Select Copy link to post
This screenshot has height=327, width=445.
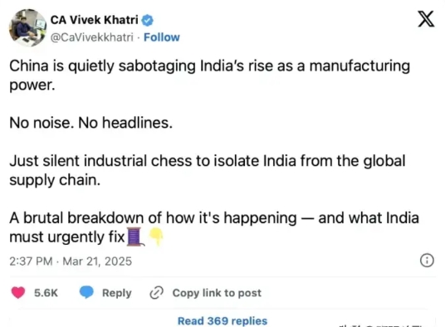tap(217, 293)
